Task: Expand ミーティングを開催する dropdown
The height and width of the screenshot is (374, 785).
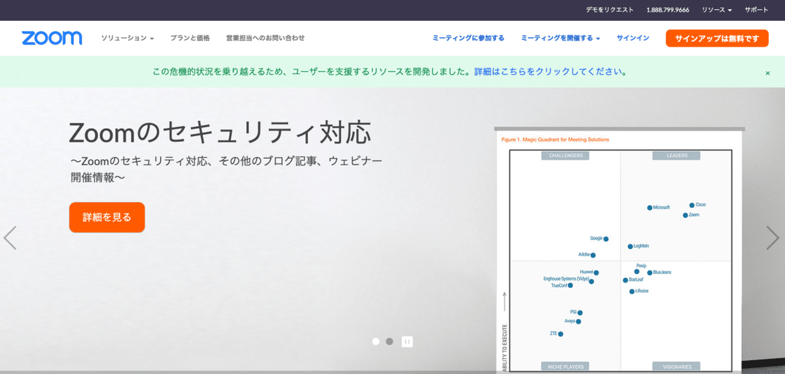Action: coord(561,38)
